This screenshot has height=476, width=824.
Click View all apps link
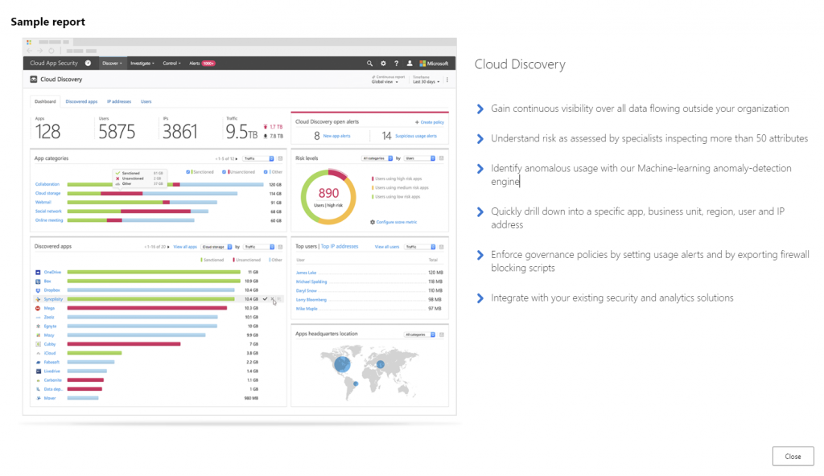point(185,246)
